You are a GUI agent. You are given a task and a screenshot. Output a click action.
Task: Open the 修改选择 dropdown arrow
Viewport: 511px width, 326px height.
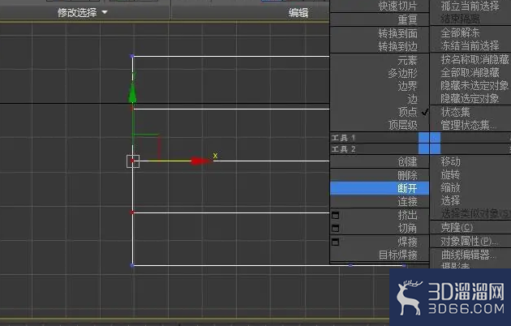[105, 12]
